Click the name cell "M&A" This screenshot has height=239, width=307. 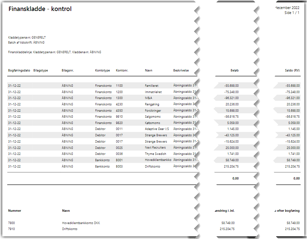point(148,98)
